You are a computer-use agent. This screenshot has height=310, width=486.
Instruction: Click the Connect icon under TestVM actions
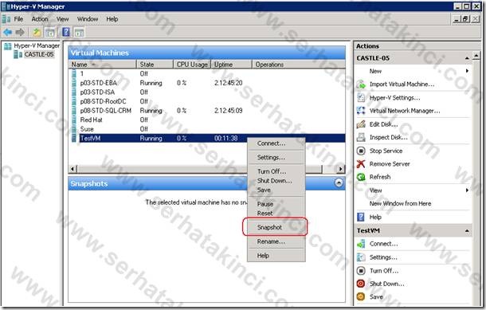(x=361, y=244)
